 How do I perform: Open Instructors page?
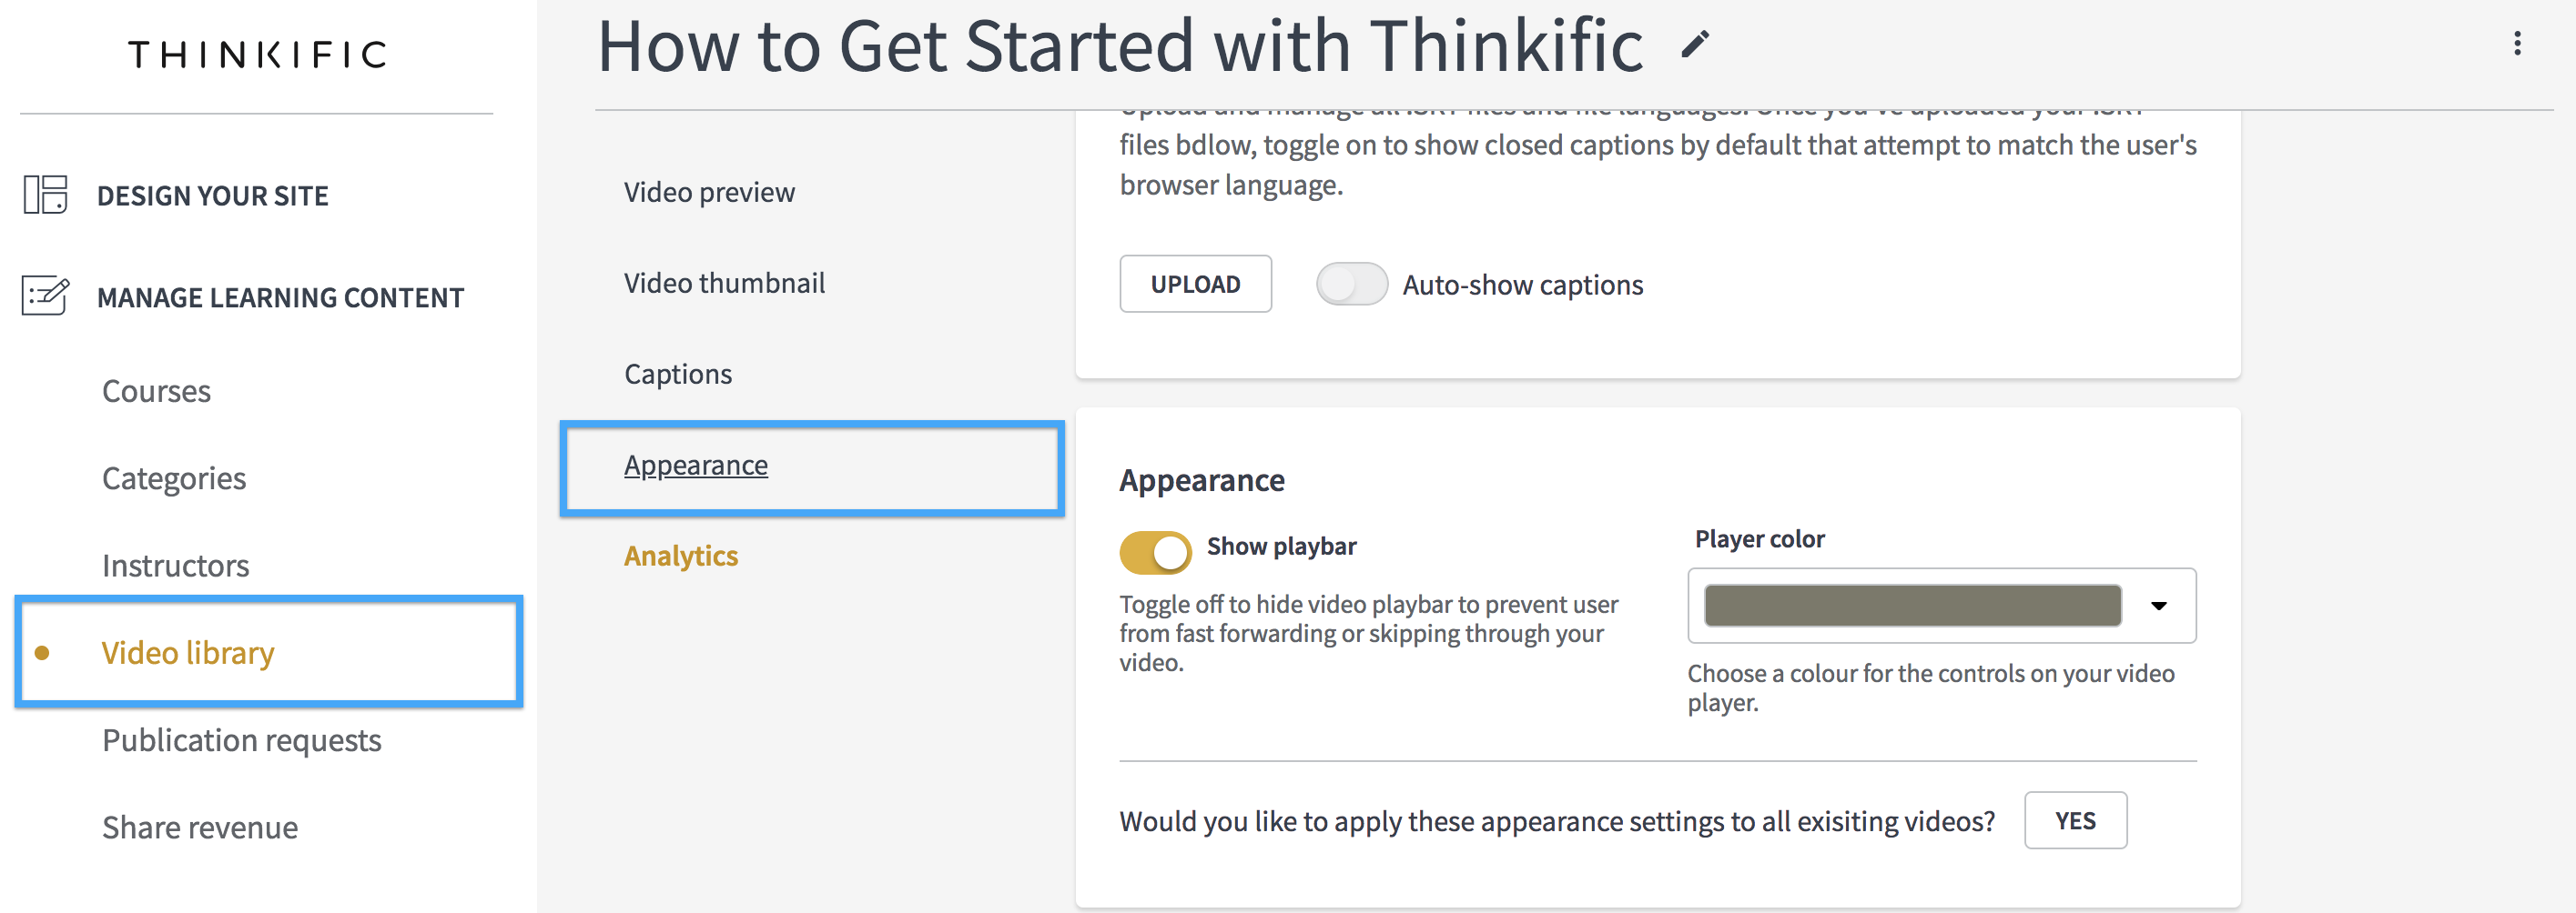(175, 566)
